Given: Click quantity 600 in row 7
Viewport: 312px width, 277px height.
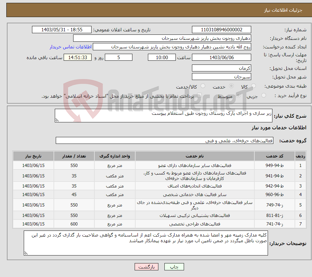Looking at the screenshot, I should (74, 224).
